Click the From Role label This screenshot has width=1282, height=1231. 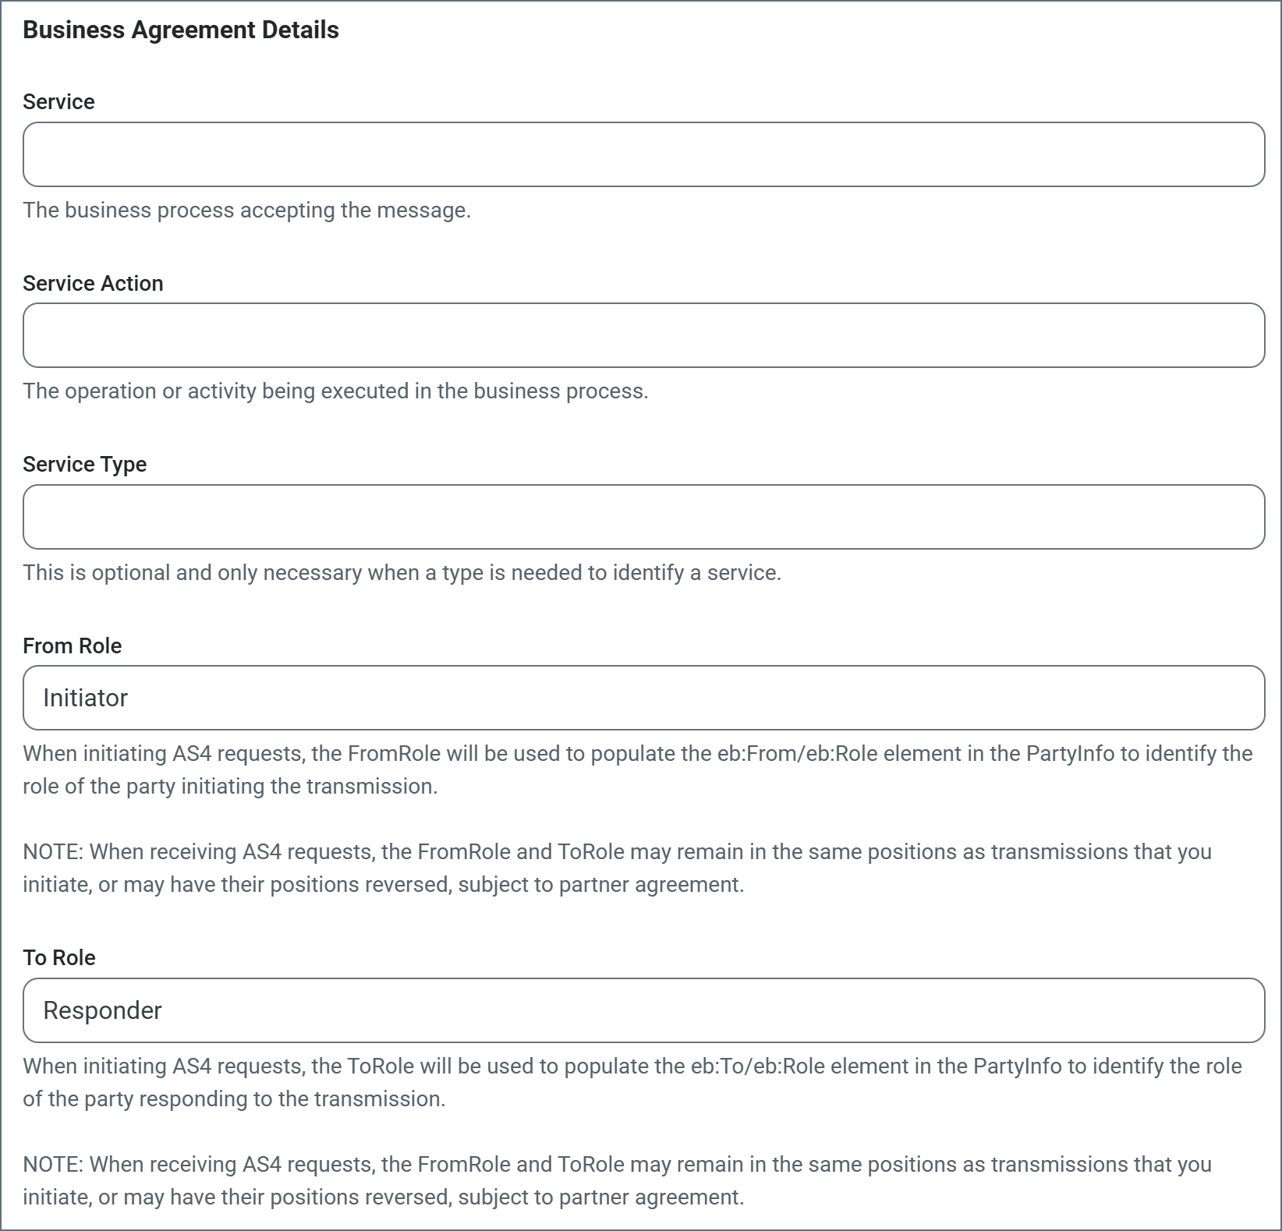[x=72, y=646]
